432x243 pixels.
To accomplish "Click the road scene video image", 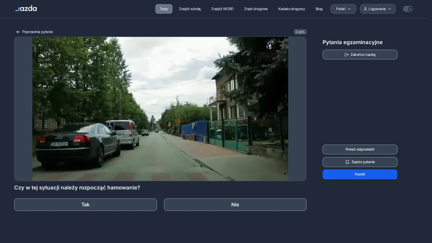I will click(160, 109).
